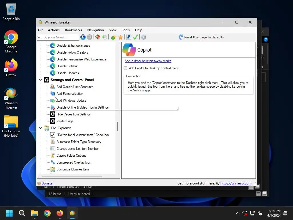Image resolution: width=293 pixels, height=220 pixels.
Task: Click the tree vertical scrollbar thumb
Action: tap(118, 127)
